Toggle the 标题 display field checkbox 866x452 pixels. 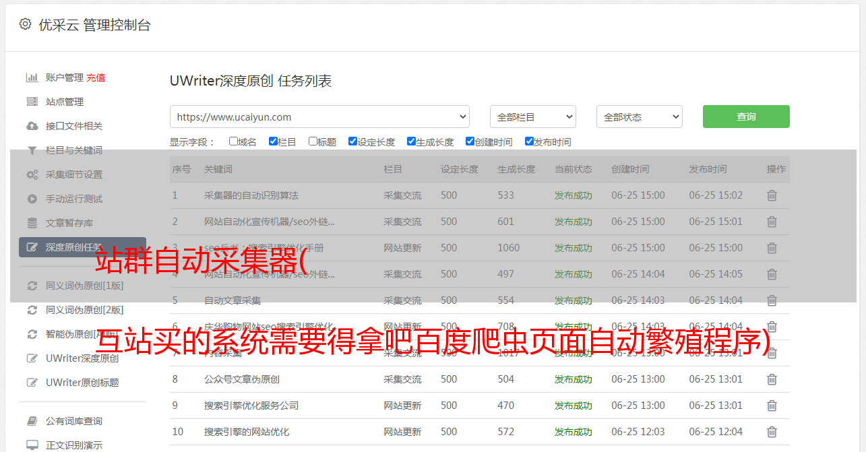[313, 141]
